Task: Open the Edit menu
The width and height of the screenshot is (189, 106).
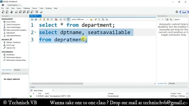Action: 7,8
